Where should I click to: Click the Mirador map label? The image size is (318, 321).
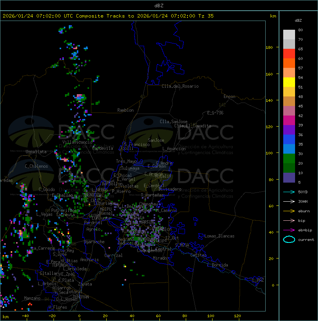point(160,258)
